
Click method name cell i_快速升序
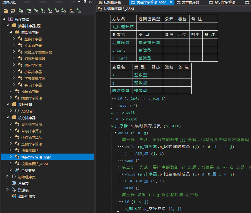123,27
